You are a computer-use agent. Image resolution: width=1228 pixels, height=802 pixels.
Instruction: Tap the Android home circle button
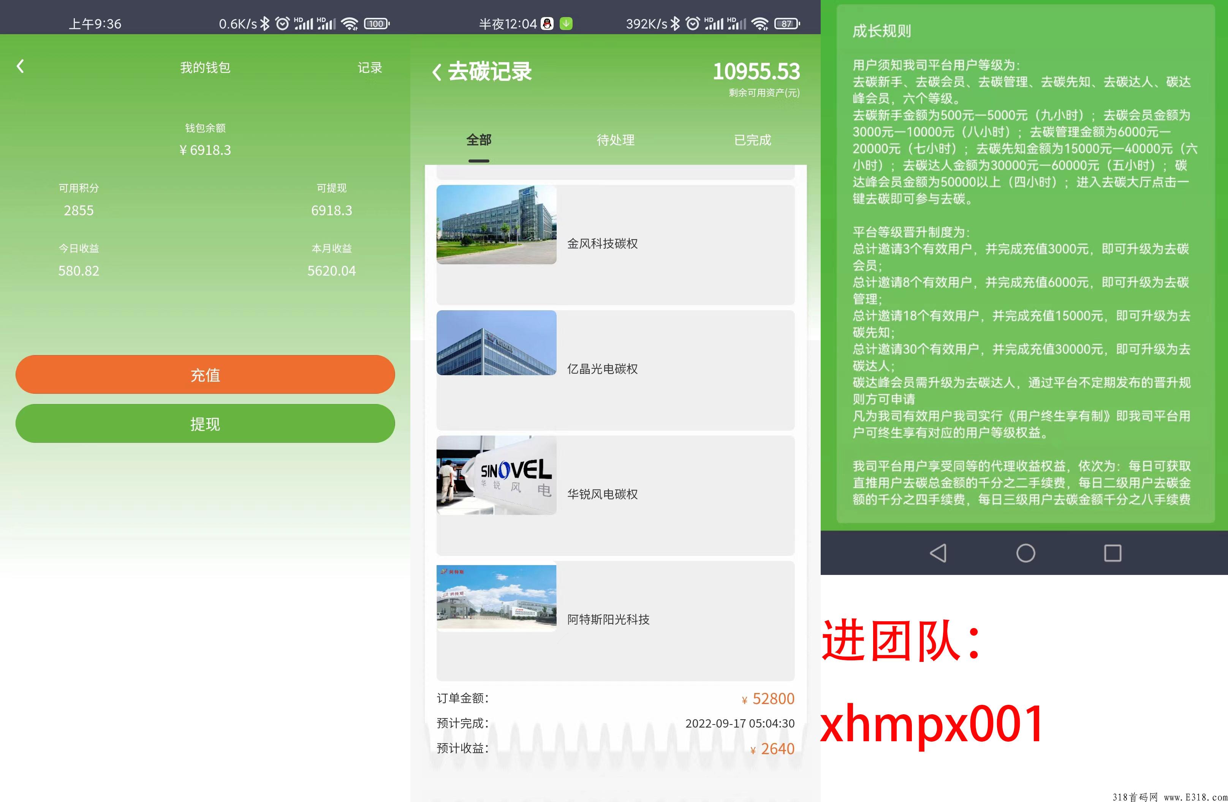[x=1025, y=553]
